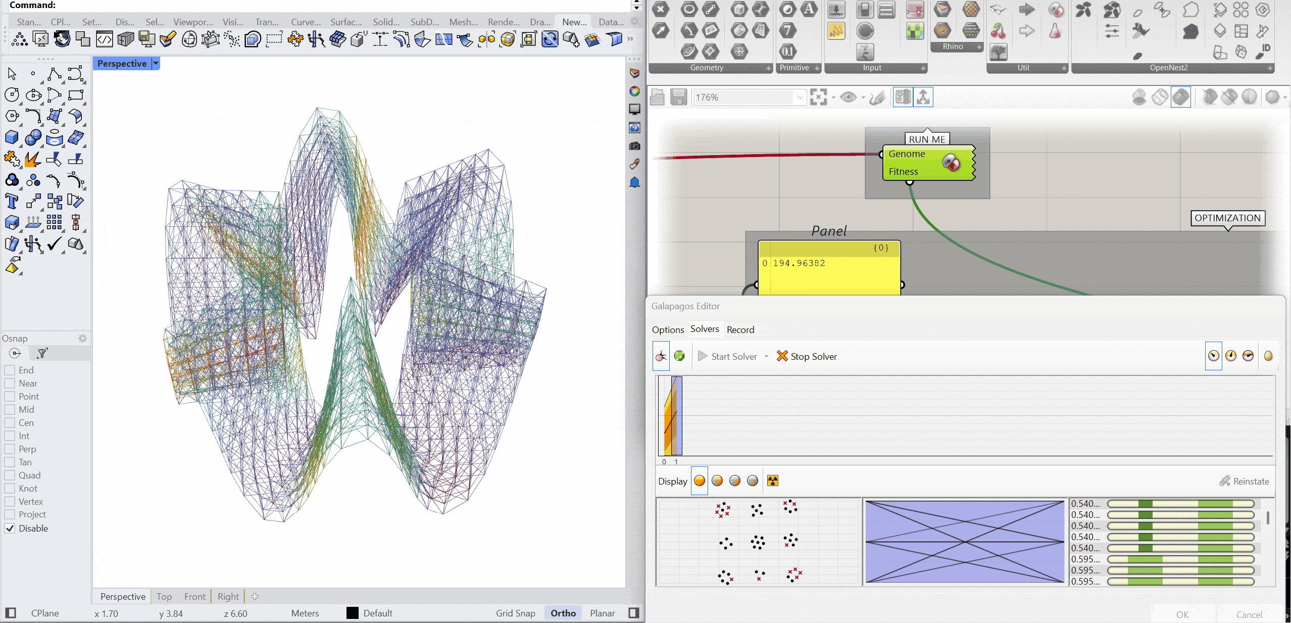Click the Grasshopper save file icon

(x=678, y=97)
